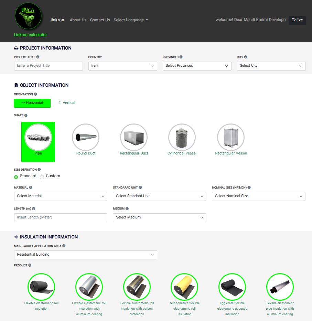This screenshot has width=312, height=321.
Task: Open the Select Medium dropdown
Action: click(160, 218)
